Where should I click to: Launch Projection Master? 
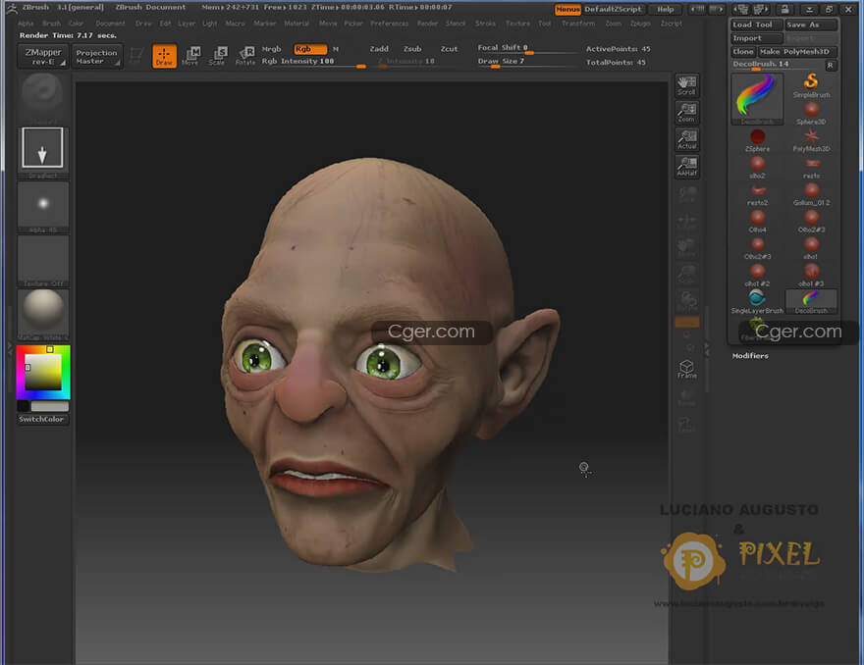[97, 56]
